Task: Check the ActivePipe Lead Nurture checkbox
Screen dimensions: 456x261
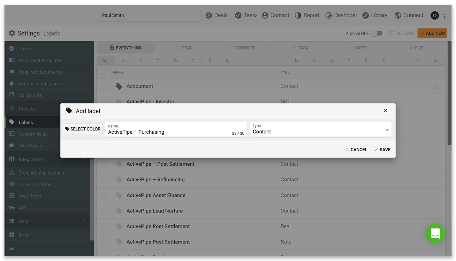Action: pos(103,211)
